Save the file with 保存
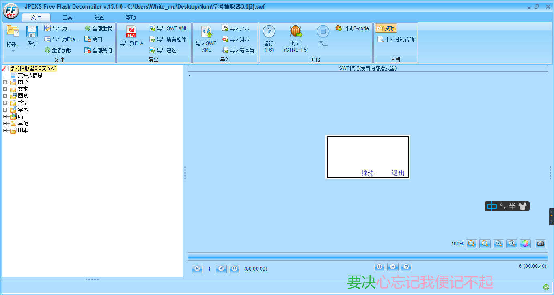 pyautogui.click(x=32, y=36)
